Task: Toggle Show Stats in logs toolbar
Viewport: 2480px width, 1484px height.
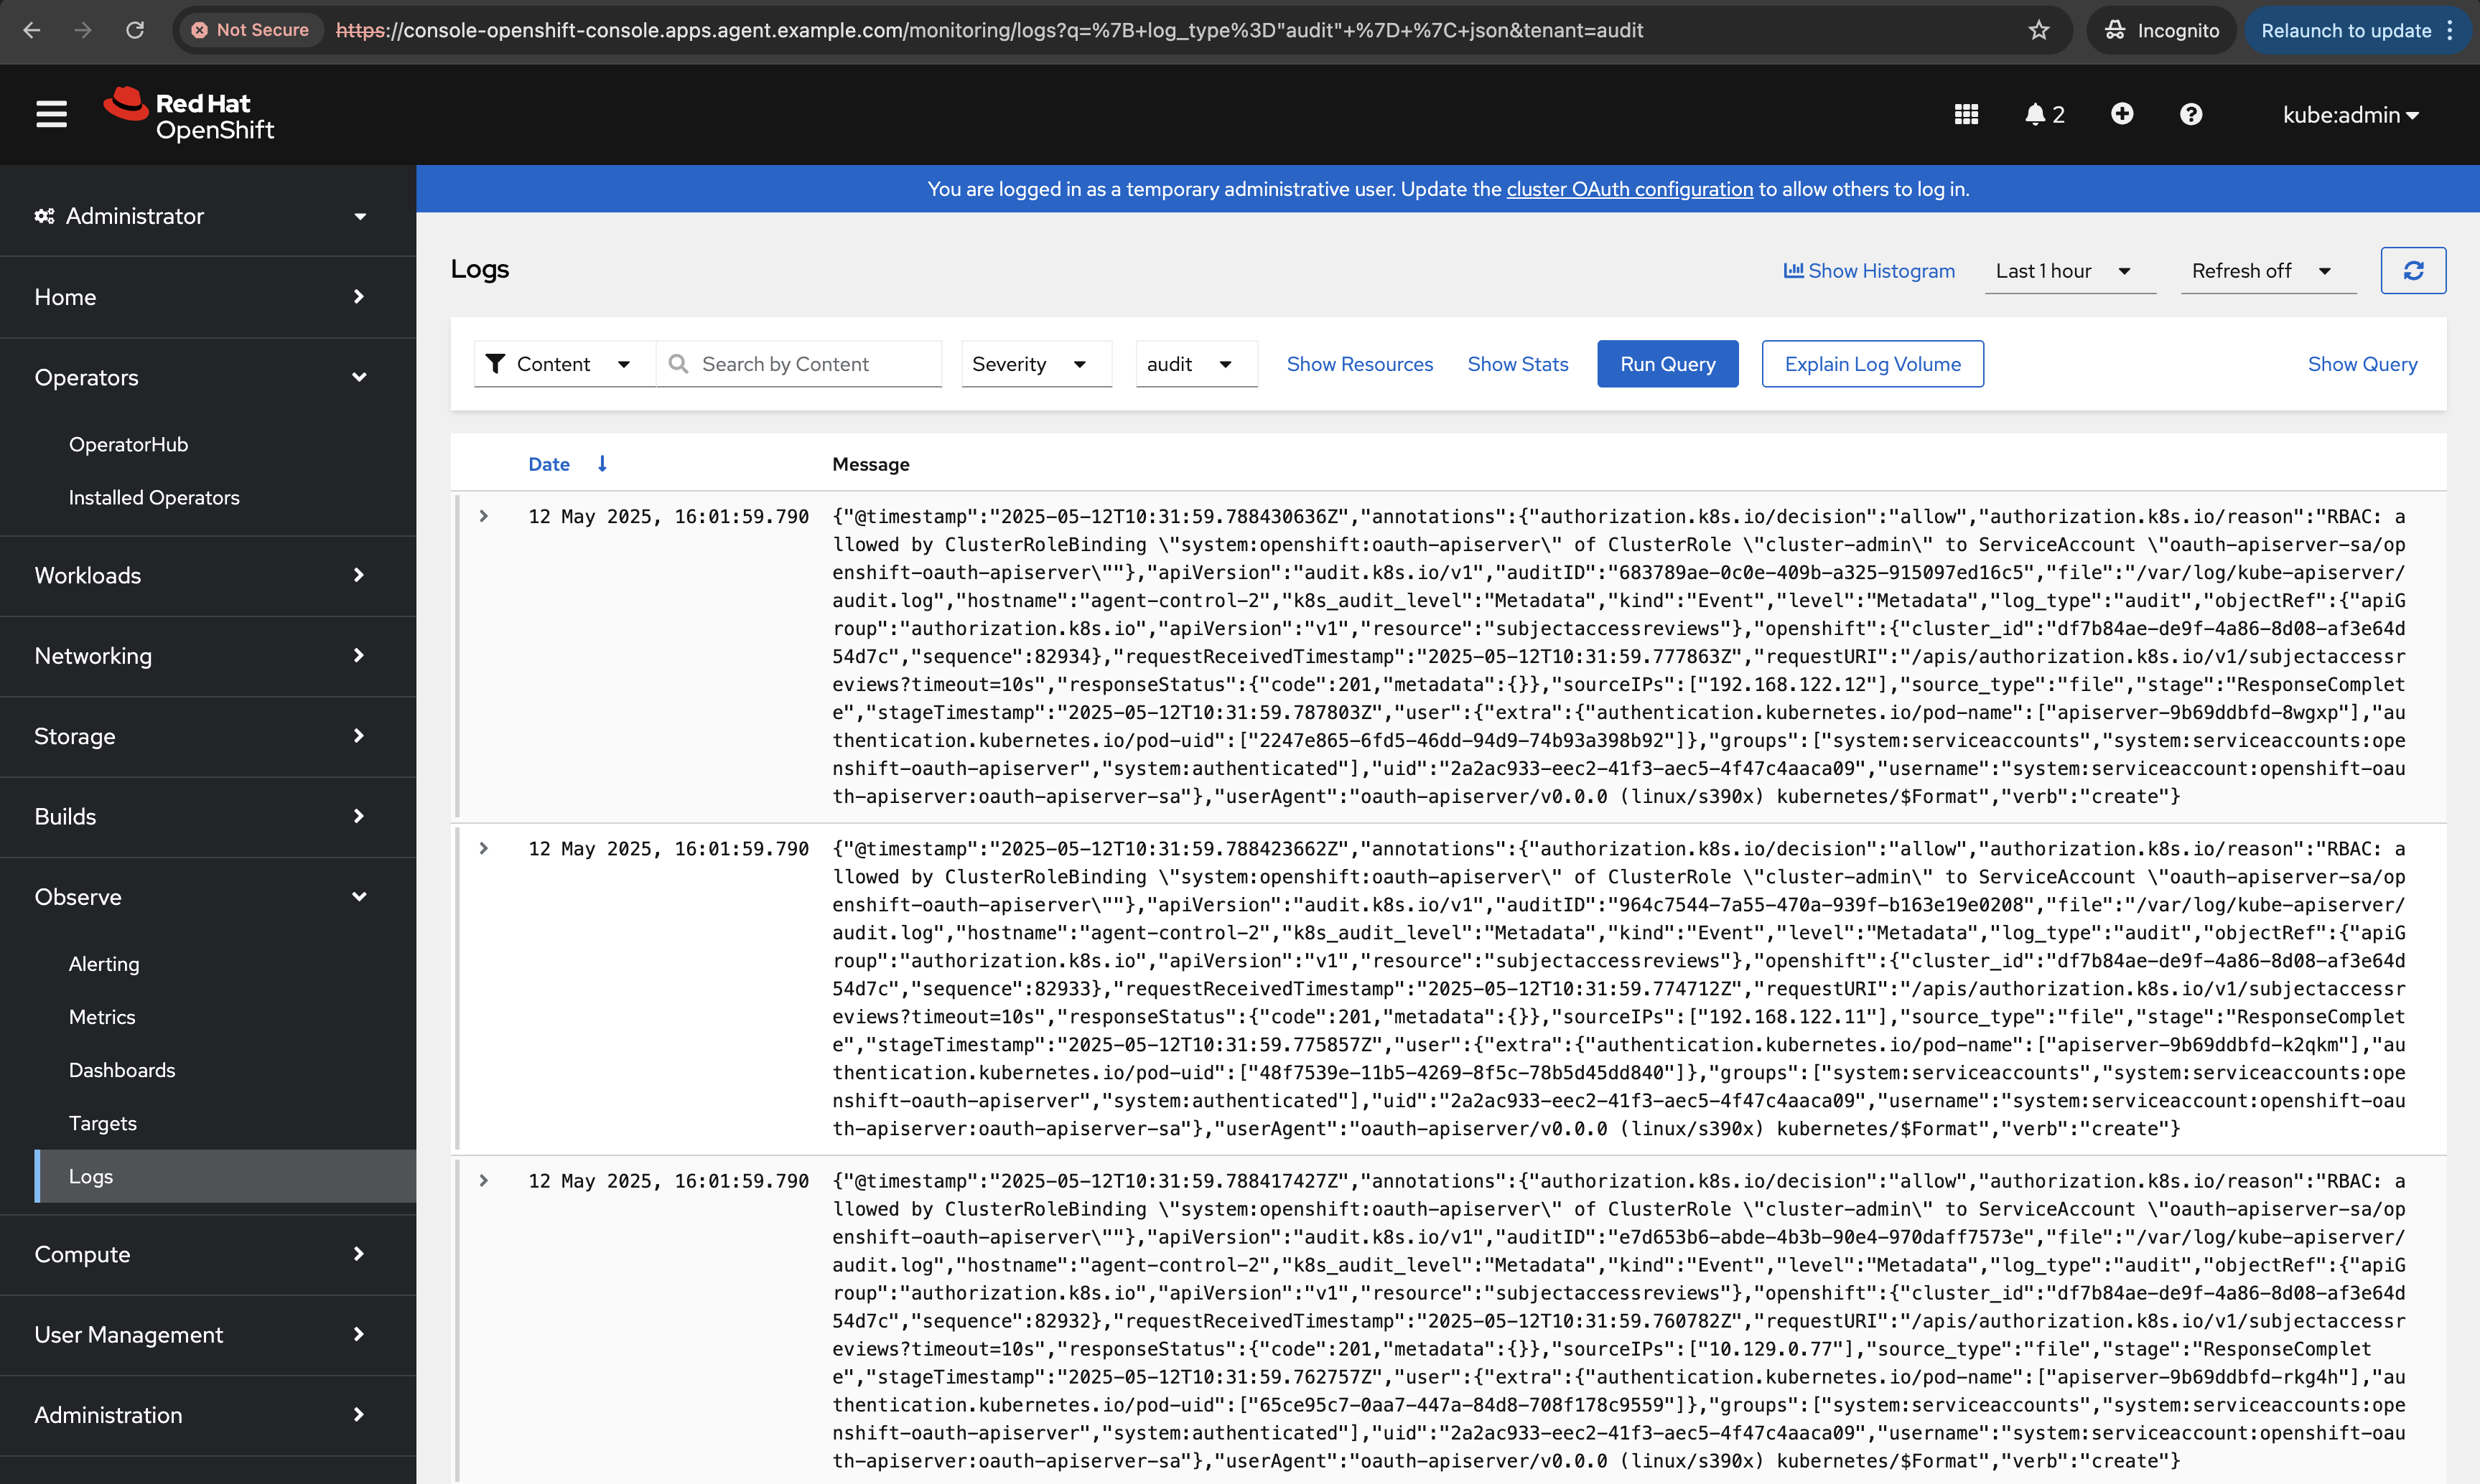Action: [x=1518, y=364]
